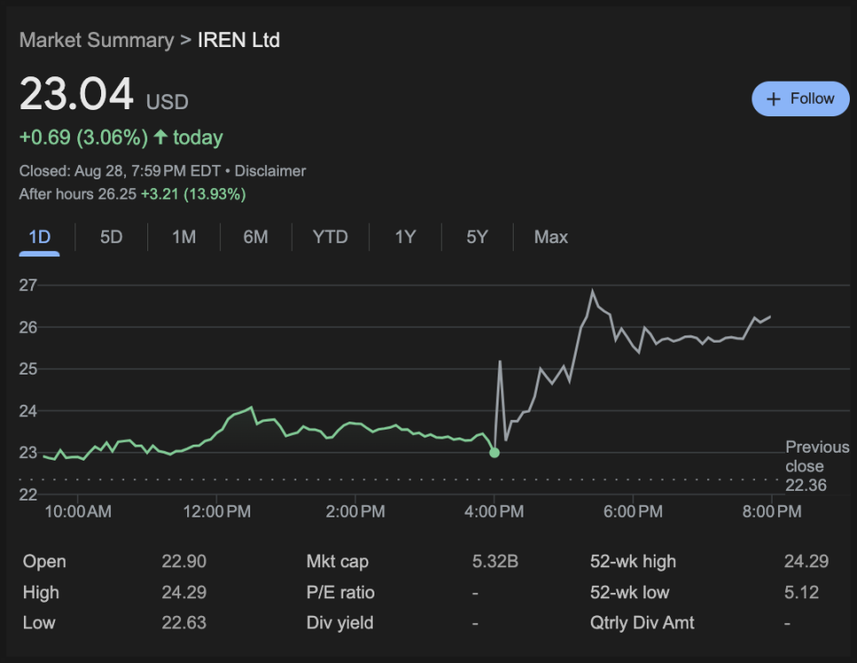View the 1Y chart range
The height and width of the screenshot is (663, 857).
click(405, 237)
